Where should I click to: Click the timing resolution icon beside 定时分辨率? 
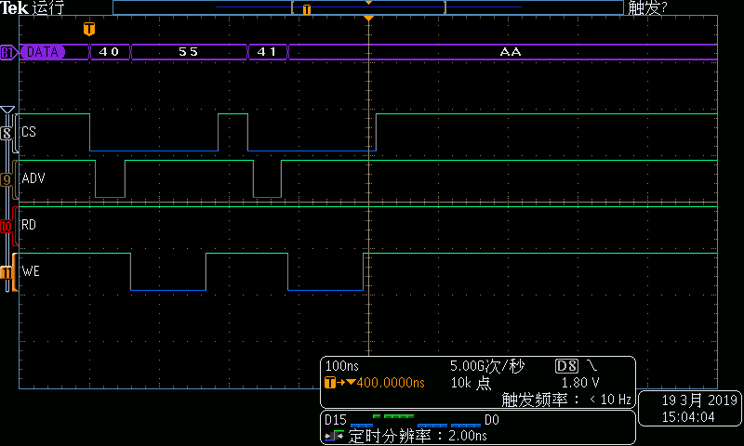[335, 435]
